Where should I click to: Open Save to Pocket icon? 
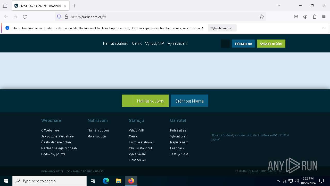point(296,17)
